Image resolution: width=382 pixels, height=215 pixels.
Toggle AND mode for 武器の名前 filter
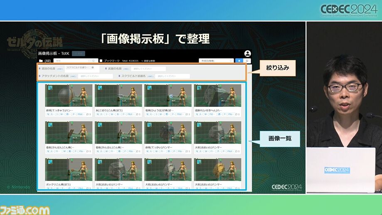[x=126, y=69]
